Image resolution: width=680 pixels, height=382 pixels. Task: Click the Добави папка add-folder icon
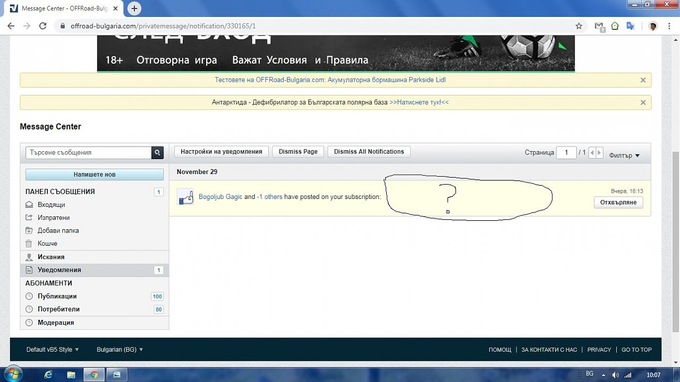[x=29, y=230]
